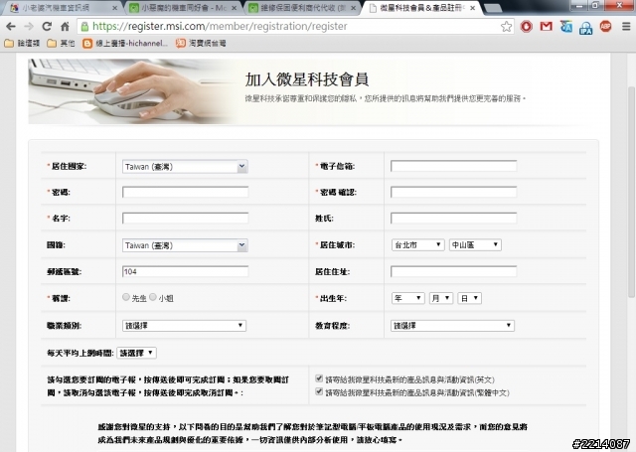This screenshot has width=636, height=452.
Task: Open the 論壇類 bookmarks folder
Action: click(22, 43)
